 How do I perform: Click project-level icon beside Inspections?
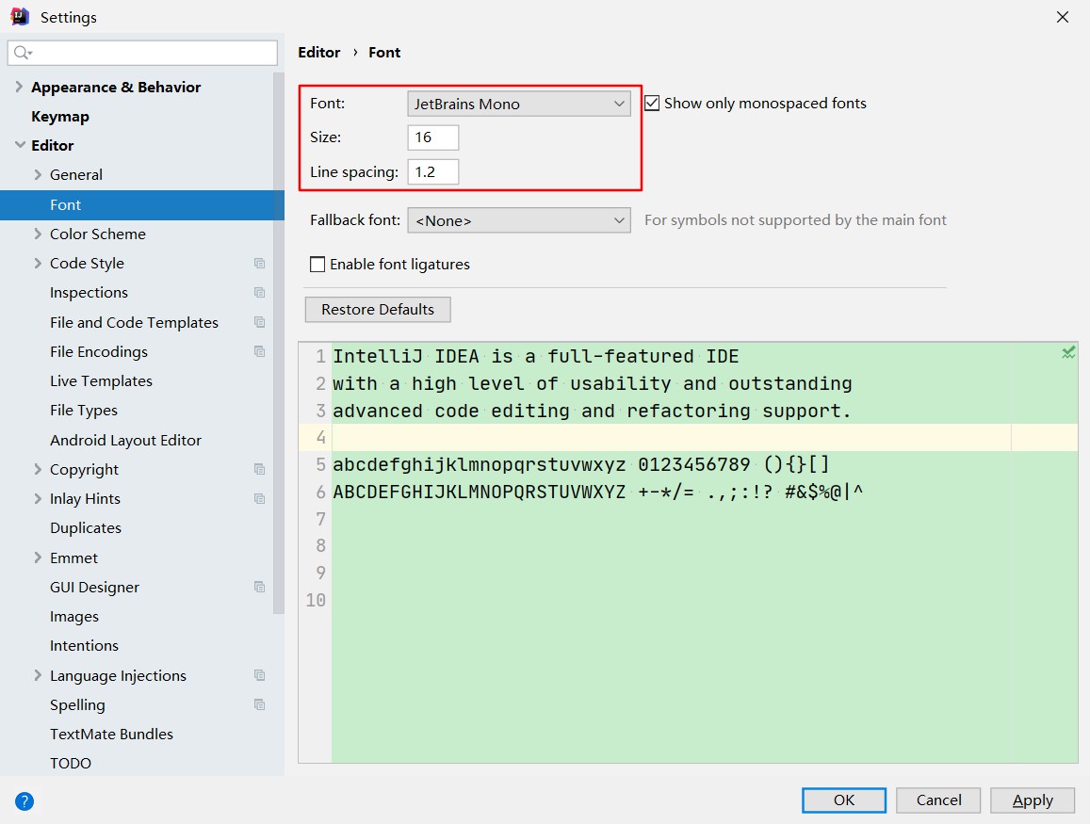(x=260, y=293)
